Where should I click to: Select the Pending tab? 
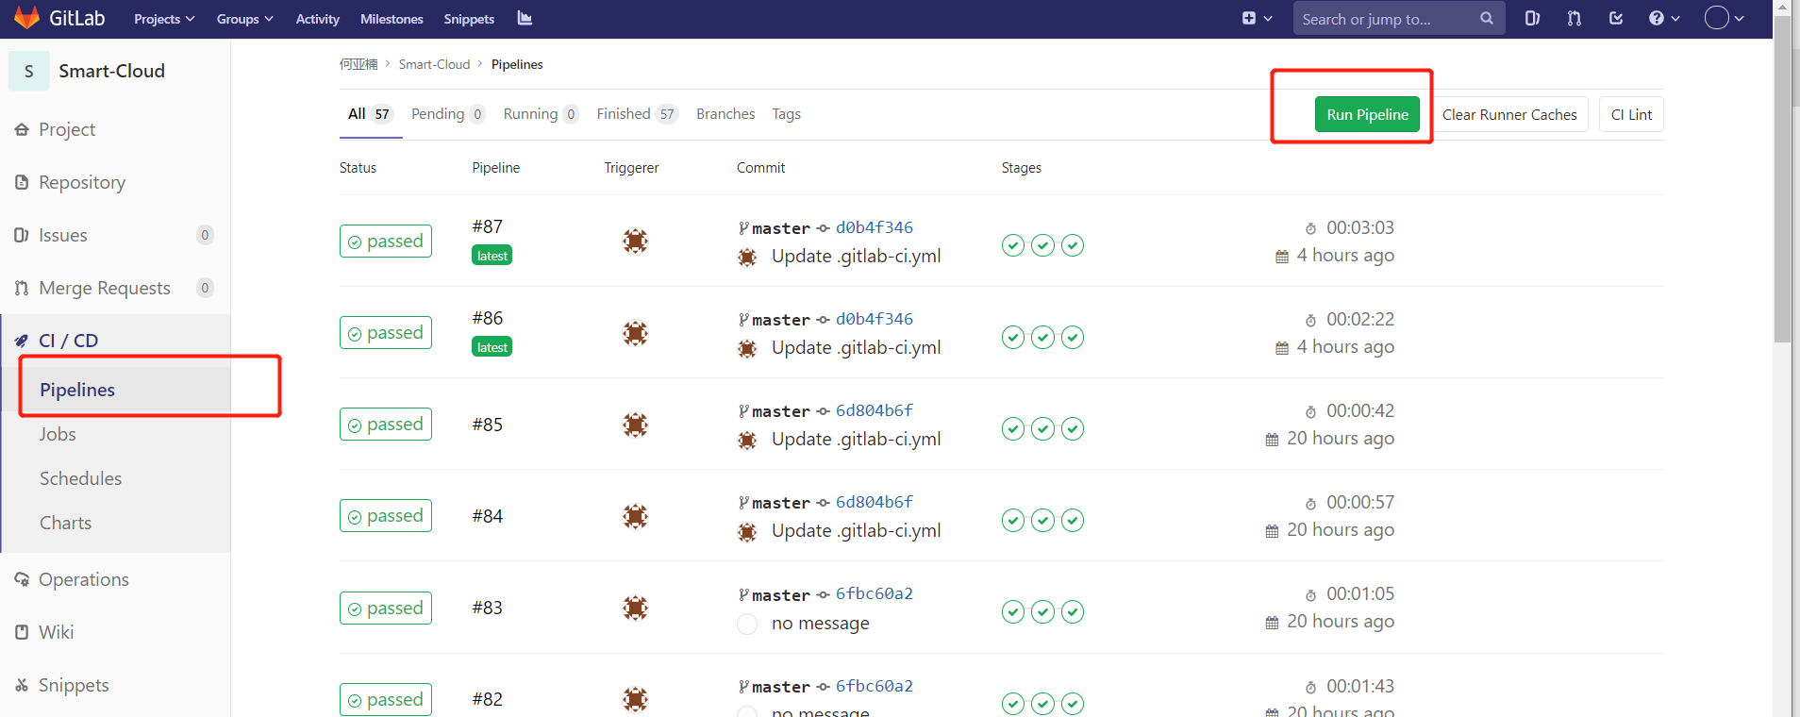click(448, 114)
